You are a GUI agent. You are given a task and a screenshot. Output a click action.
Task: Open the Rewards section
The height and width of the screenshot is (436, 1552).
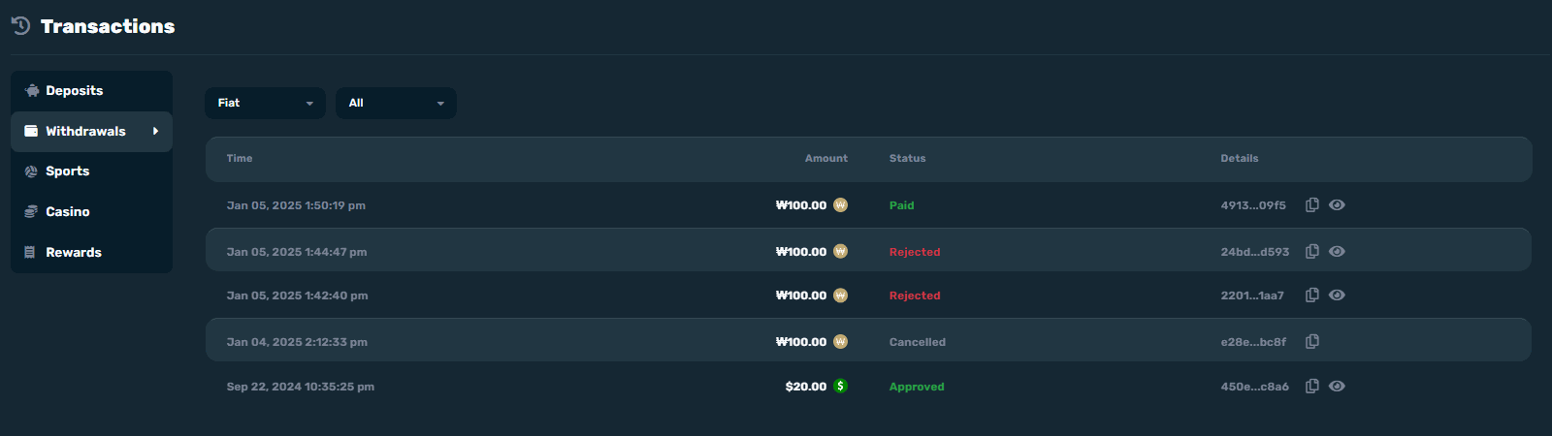91,253
